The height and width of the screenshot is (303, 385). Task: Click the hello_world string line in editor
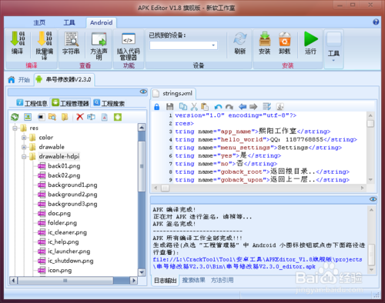(x=266, y=140)
